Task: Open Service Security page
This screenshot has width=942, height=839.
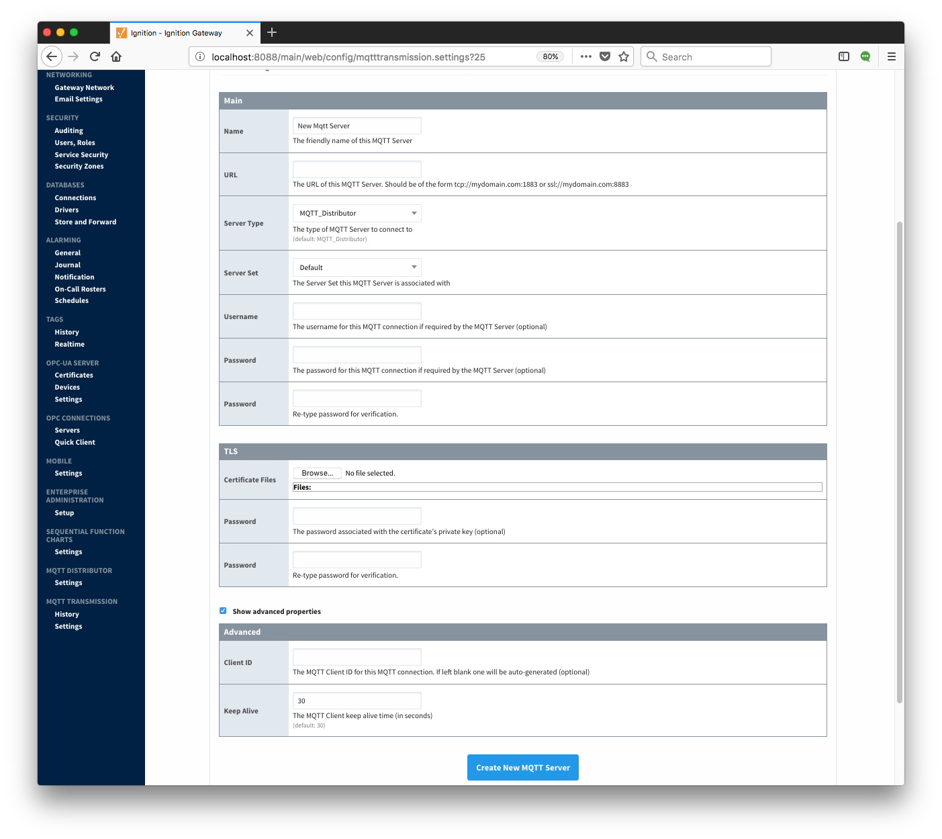Action: (x=81, y=154)
